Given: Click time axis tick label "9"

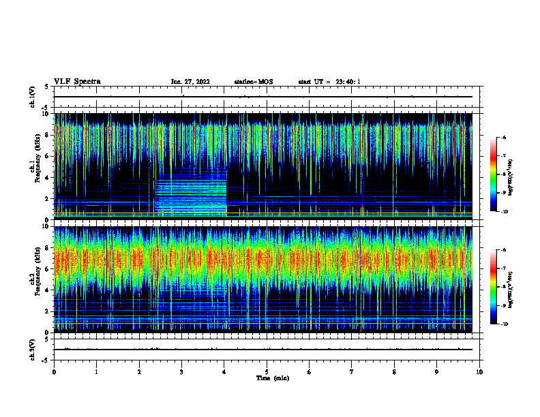Looking at the screenshot, I should point(436,372).
